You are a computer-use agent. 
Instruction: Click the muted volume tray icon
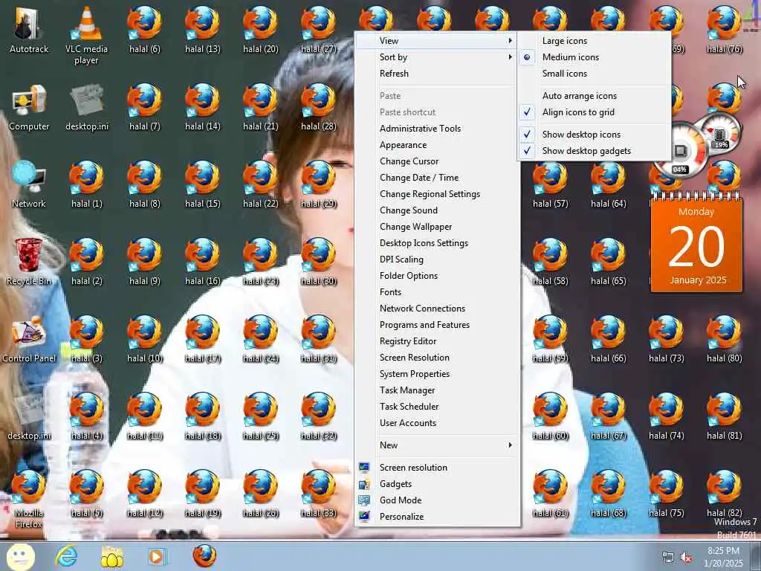point(686,558)
